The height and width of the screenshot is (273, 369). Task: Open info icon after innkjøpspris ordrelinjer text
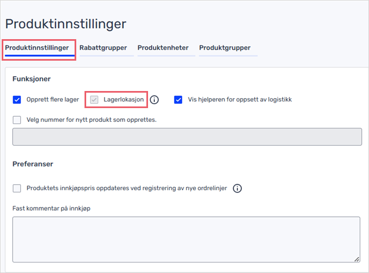coord(237,189)
